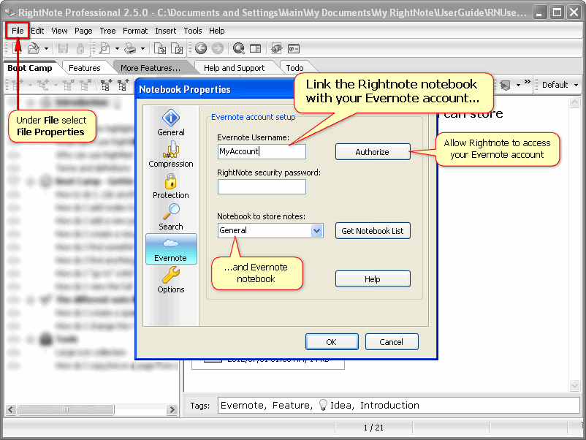This screenshot has width=586, height=440.
Task: Click the second copy-pages icon beside it
Action: pyautogui.click(x=177, y=48)
